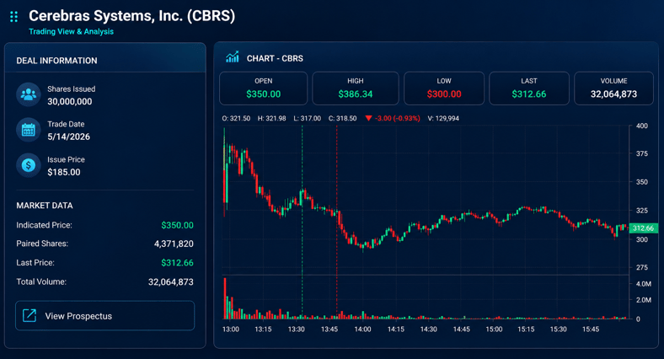The width and height of the screenshot is (664, 359).
Task: Click the green 312.66 price tag on axis
Action: tap(644, 228)
